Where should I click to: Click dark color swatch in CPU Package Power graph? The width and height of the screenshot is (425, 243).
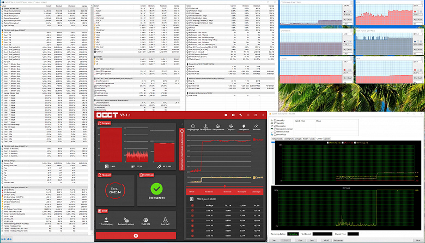[x=344, y=11]
